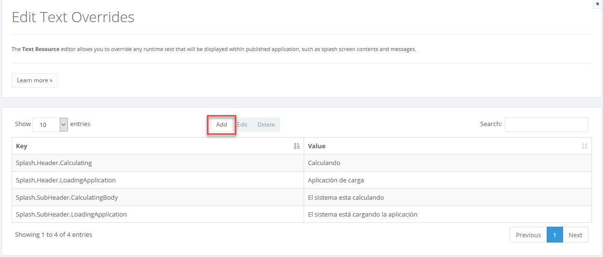This screenshot has width=603, height=257.
Task: Click the Value column sort icon
Action: pos(584,146)
